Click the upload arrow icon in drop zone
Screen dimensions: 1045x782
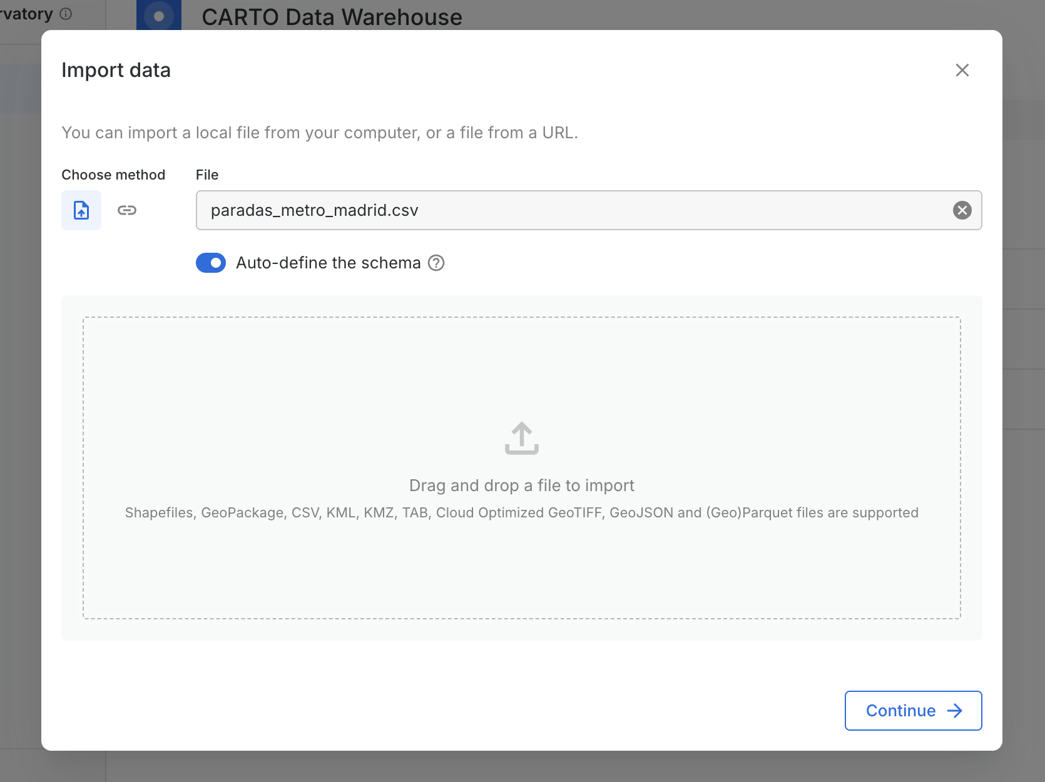[x=521, y=438]
